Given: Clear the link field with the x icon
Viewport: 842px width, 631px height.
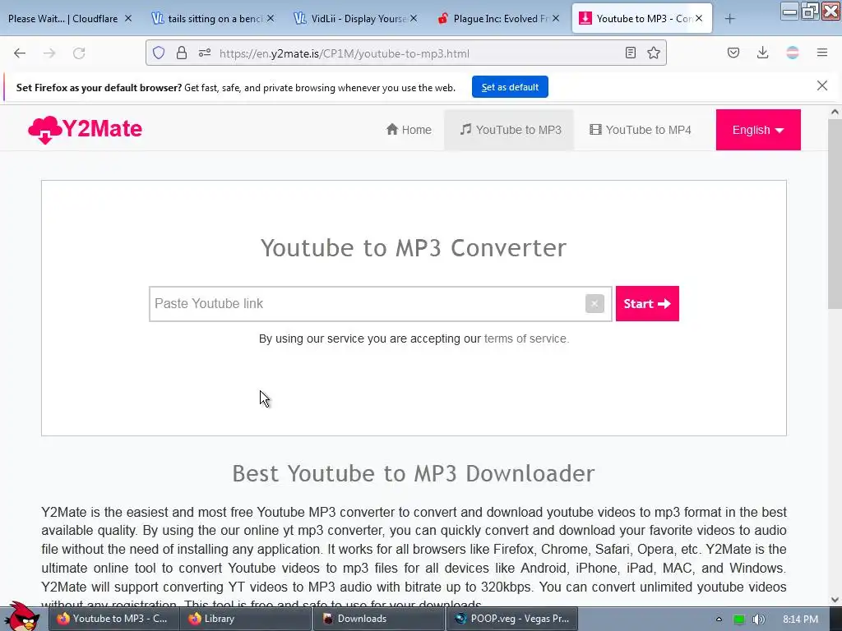Looking at the screenshot, I should (594, 304).
